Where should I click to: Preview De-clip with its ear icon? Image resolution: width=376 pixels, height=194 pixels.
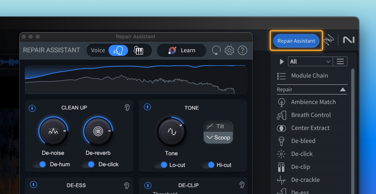pyautogui.click(x=242, y=185)
